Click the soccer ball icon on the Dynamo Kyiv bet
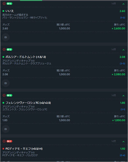The height and width of the screenshot is (162, 128). [4, 141]
